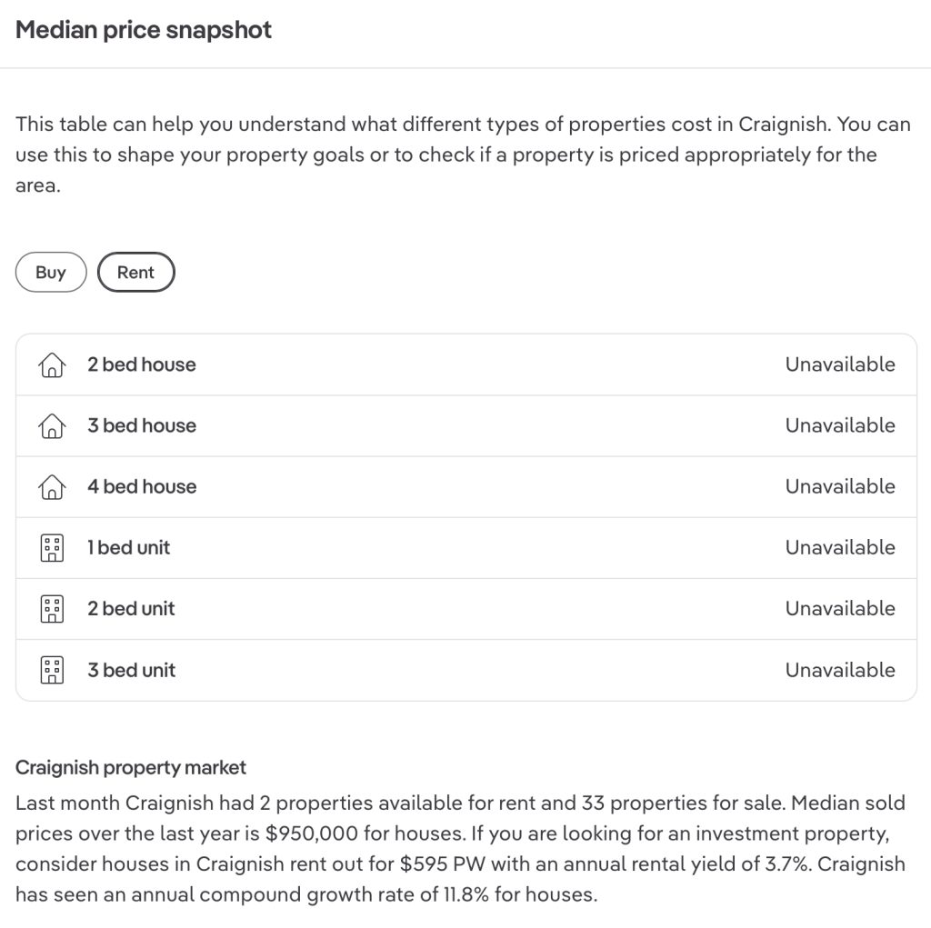This screenshot has height=928, width=931.
Task: Open the 4 bed house row label
Action: coord(142,487)
